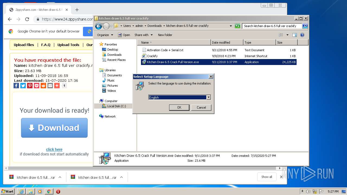Toggle the Explorer preview pane icon
Image resolution: width=347 pixels, height=195 pixels.
[295, 35]
